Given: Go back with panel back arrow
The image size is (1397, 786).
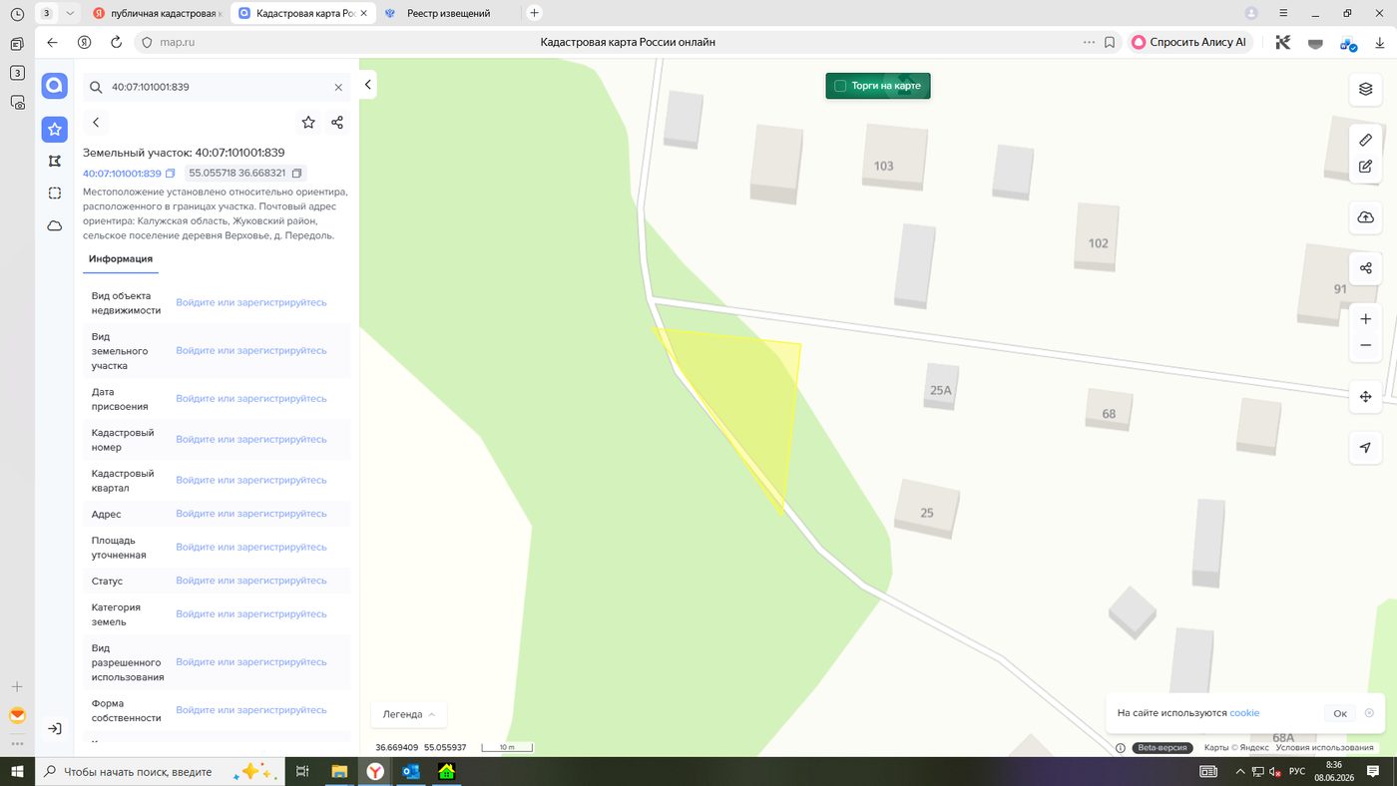Looking at the screenshot, I should click(96, 123).
